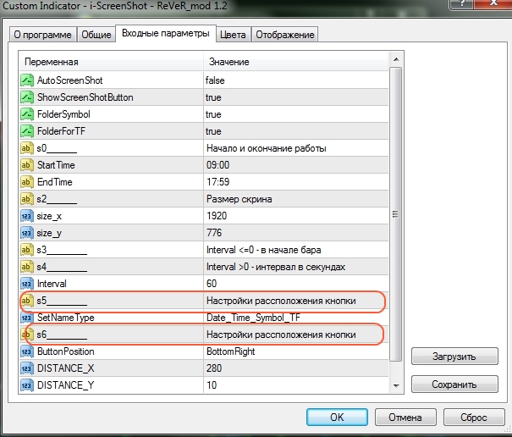Click the DISTANCE_X integer type icon
512x437 pixels.
tap(27, 368)
